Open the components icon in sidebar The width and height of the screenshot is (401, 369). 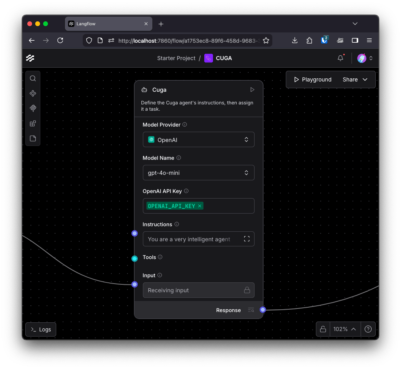pyautogui.click(x=33, y=93)
